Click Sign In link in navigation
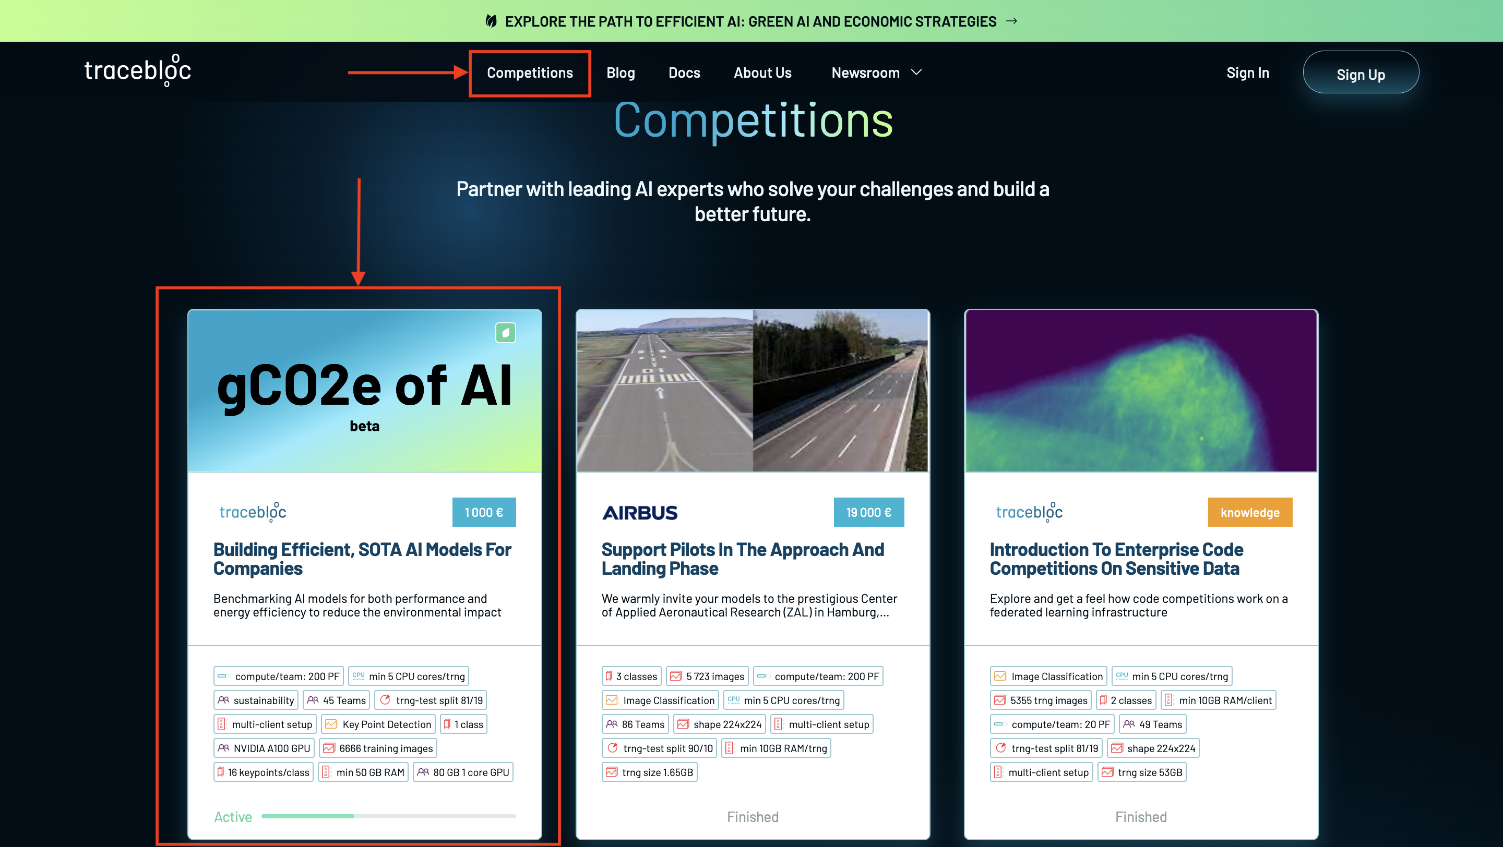 (x=1246, y=72)
